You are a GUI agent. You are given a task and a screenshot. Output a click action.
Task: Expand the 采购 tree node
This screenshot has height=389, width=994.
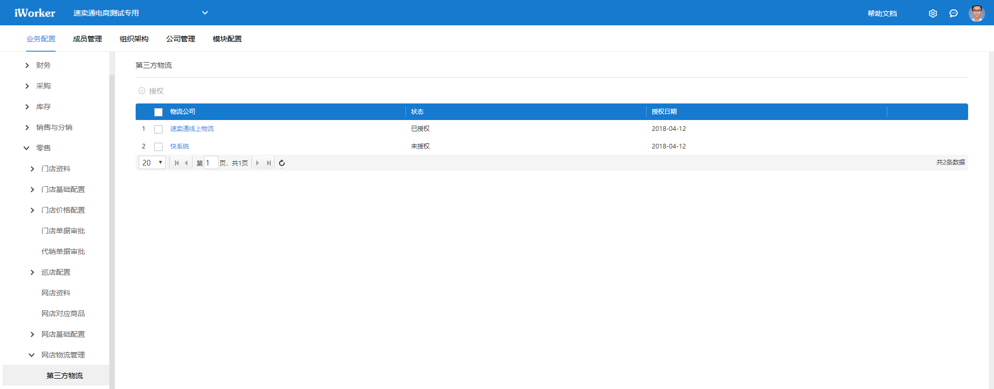point(27,86)
